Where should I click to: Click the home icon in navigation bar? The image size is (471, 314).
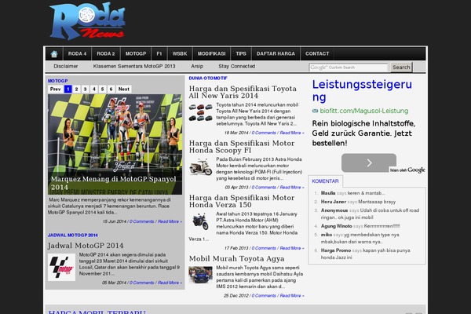(x=54, y=54)
